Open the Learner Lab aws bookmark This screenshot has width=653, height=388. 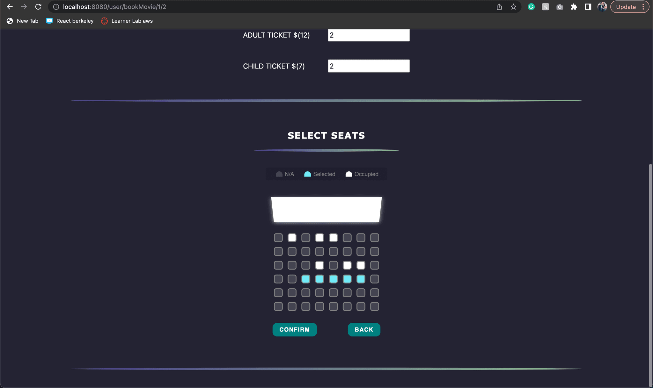(x=127, y=21)
